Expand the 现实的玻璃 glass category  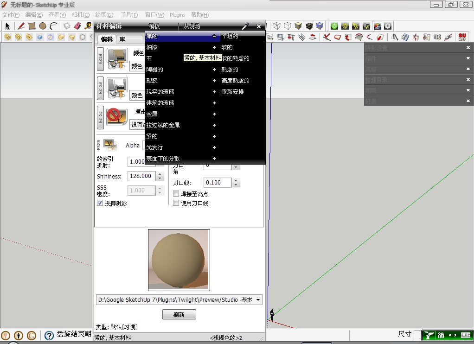coord(214,92)
